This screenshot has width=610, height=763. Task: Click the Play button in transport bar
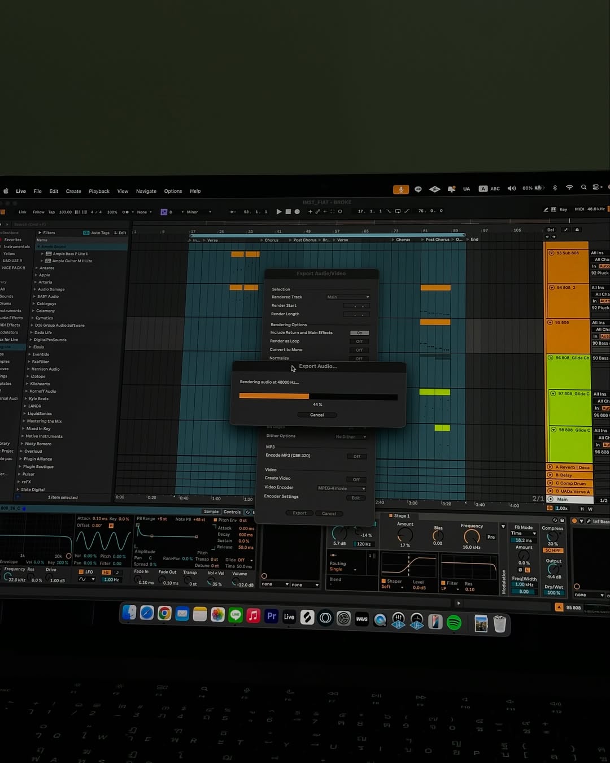point(279,211)
